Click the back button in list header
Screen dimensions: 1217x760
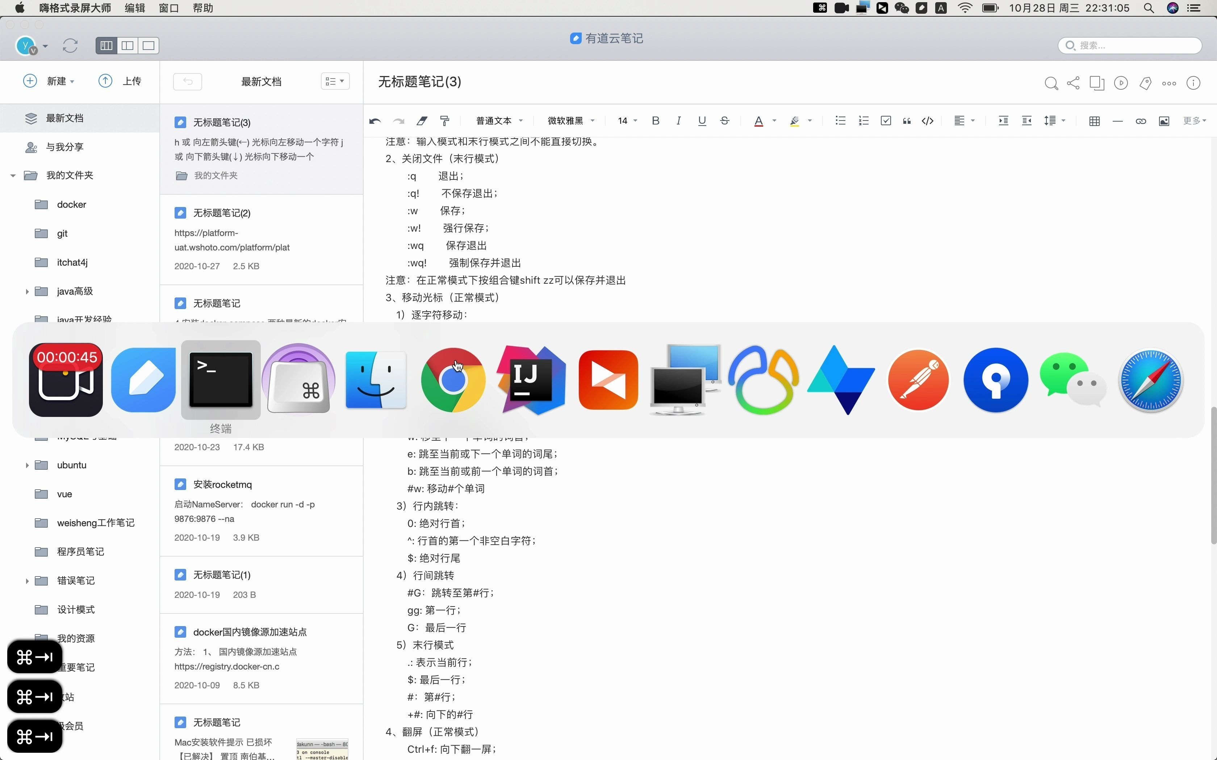click(188, 81)
